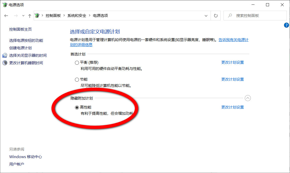Select the 平衡 (推荐) power plan
The width and height of the screenshot is (290, 173).
tap(77, 62)
